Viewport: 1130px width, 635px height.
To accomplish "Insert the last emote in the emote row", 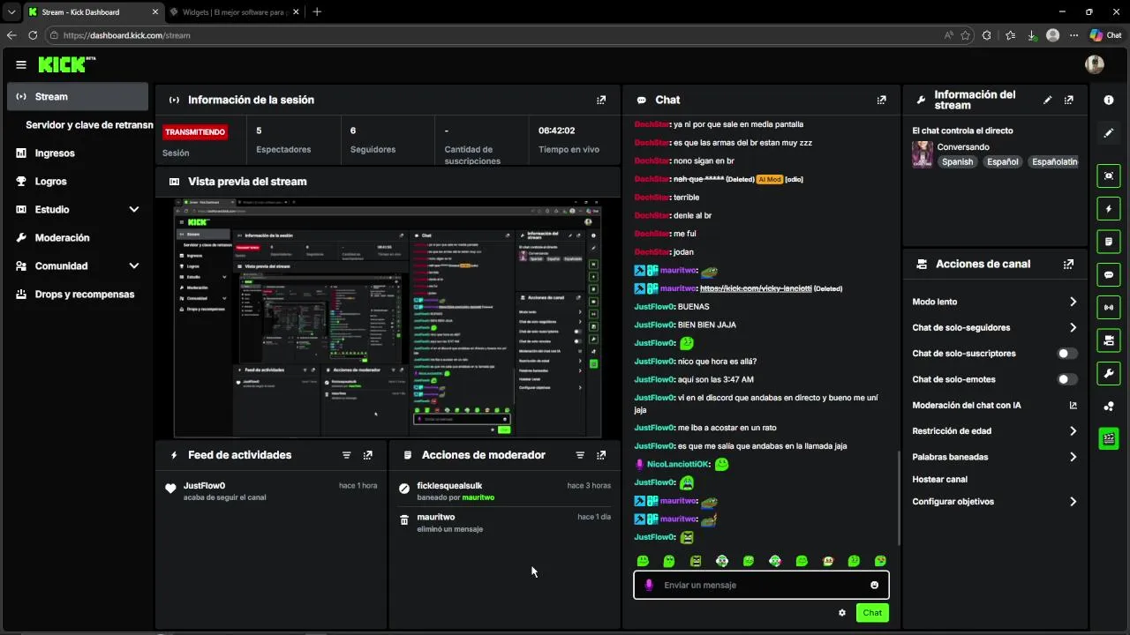I will click(x=880, y=561).
